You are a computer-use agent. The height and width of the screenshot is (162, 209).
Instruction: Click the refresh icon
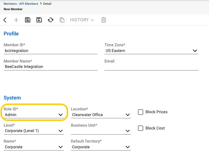[x=51, y=20]
